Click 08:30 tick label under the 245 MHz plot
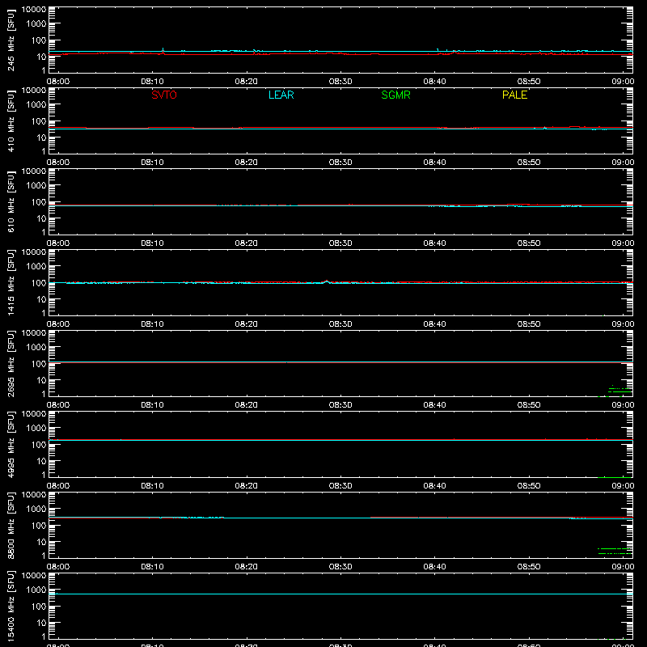 340,82
